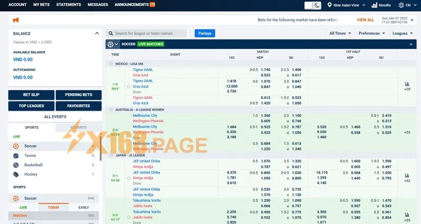This screenshot has height=224, width=421.
Task: Show +52 more markets for JEF United
Action: [407, 181]
